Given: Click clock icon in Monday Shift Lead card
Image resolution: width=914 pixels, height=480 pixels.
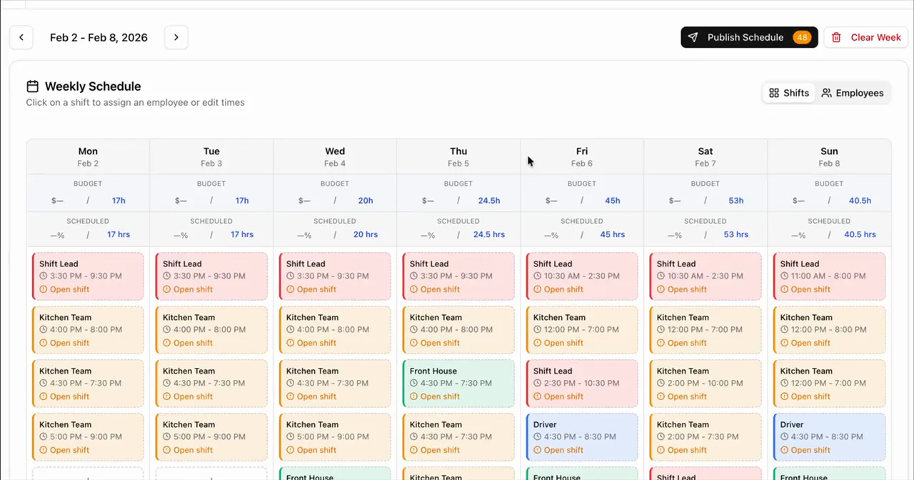Looking at the screenshot, I should click(x=44, y=276).
